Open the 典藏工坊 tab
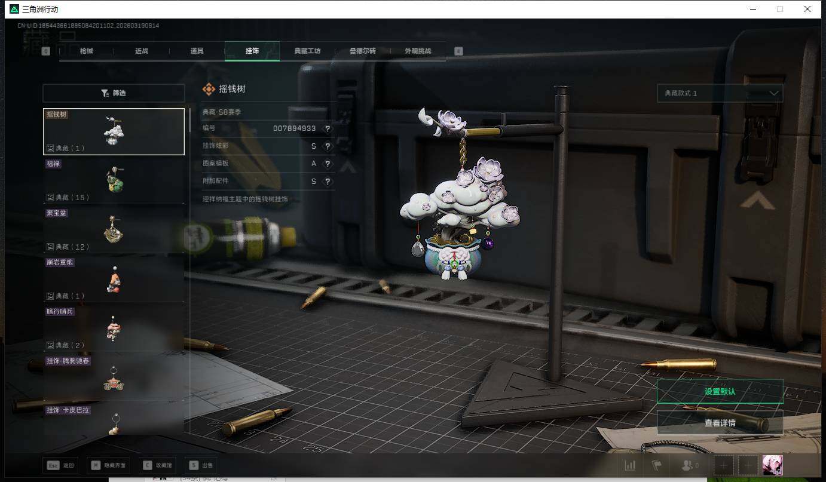Screen dimensions: 826x482 click(x=307, y=51)
